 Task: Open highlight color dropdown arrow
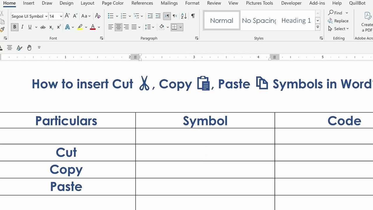click(x=86, y=27)
